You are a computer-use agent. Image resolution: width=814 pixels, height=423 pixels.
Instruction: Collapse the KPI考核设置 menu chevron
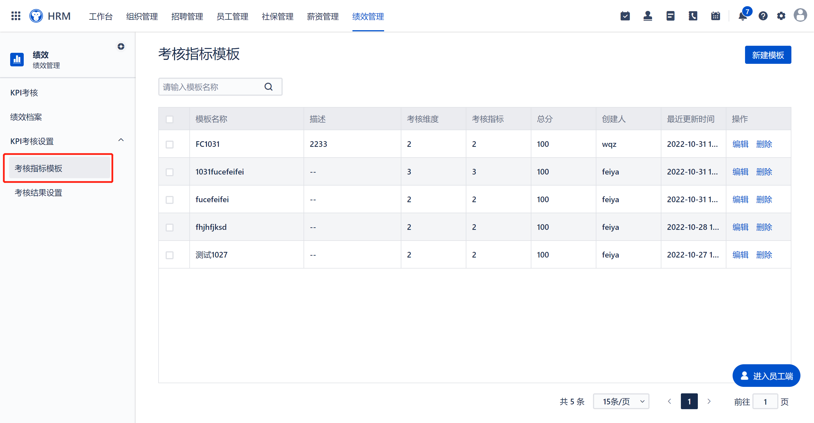[x=121, y=140]
